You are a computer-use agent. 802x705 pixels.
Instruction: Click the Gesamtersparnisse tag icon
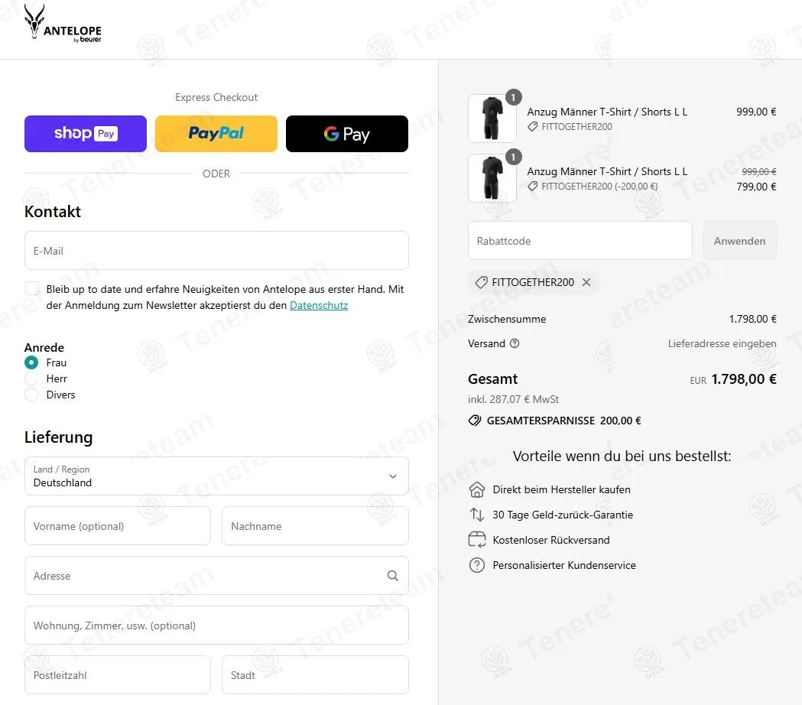[x=475, y=421]
